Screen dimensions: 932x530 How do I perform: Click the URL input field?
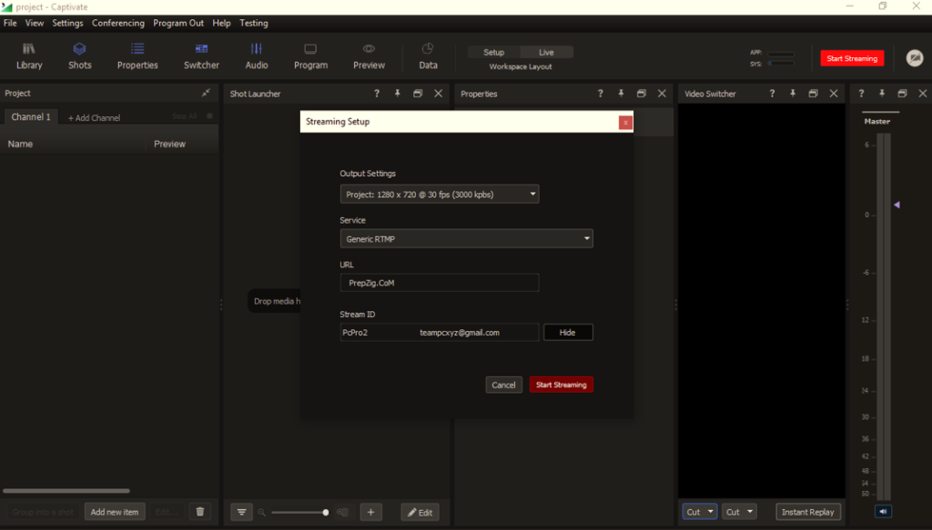click(x=440, y=283)
